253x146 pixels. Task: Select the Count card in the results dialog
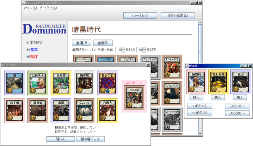coord(84,110)
